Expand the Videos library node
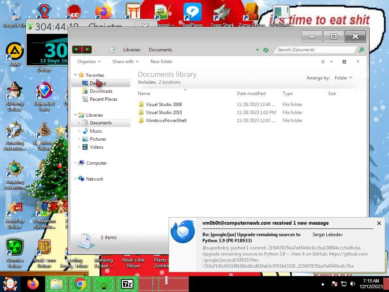 tap(79, 147)
